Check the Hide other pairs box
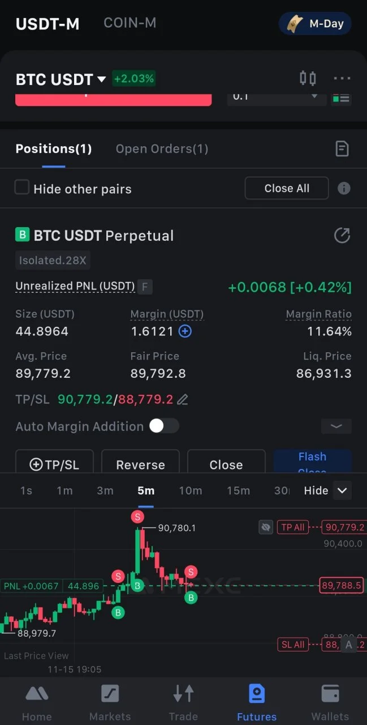The image size is (367, 725). 21,187
